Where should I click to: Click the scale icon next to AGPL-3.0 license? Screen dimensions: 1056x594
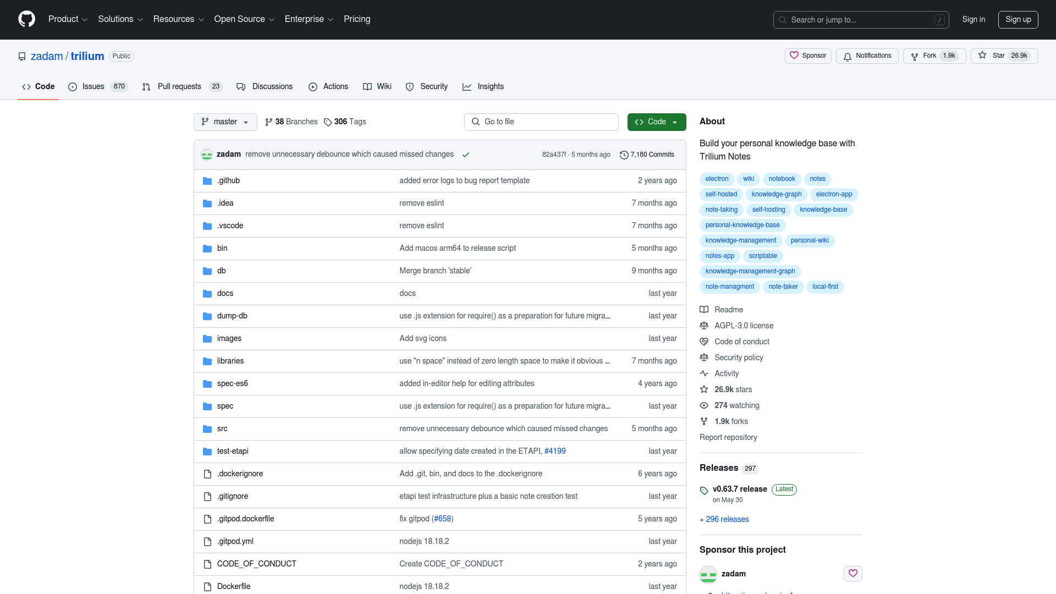pyautogui.click(x=704, y=326)
